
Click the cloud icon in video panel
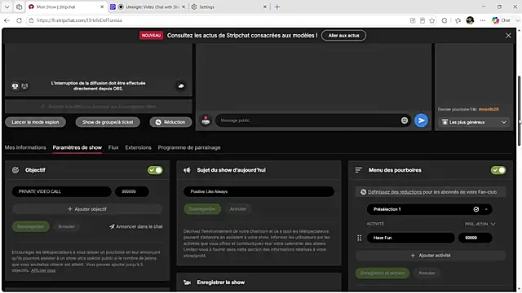[x=181, y=85]
